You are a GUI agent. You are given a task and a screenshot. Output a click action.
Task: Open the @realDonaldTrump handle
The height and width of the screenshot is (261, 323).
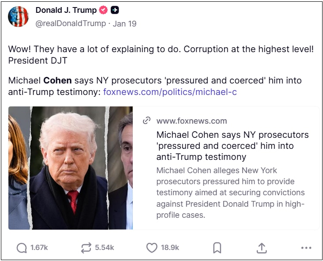point(71,23)
